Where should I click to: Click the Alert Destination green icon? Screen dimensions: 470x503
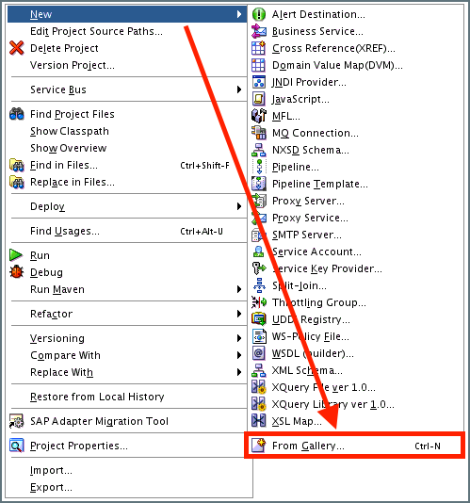tap(259, 14)
